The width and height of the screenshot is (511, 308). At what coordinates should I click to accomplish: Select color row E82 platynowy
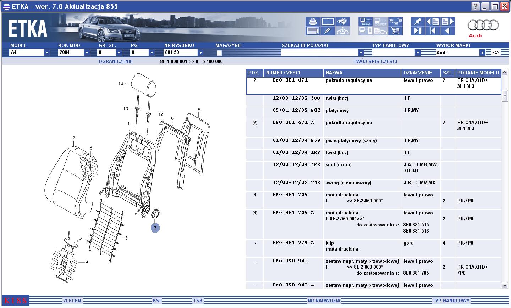pos(374,113)
